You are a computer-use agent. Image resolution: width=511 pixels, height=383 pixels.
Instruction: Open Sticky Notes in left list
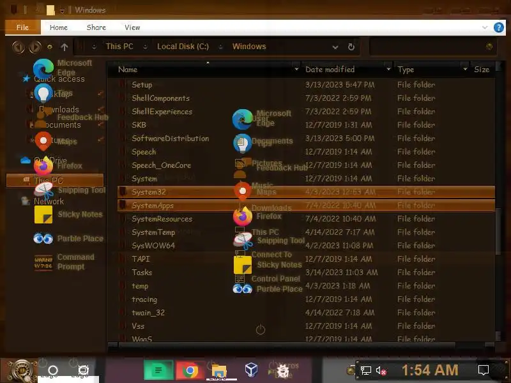click(68, 214)
